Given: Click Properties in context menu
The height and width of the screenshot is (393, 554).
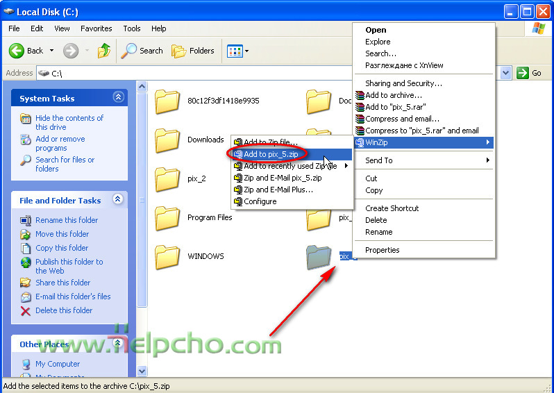Looking at the screenshot, I should (x=424, y=250).
